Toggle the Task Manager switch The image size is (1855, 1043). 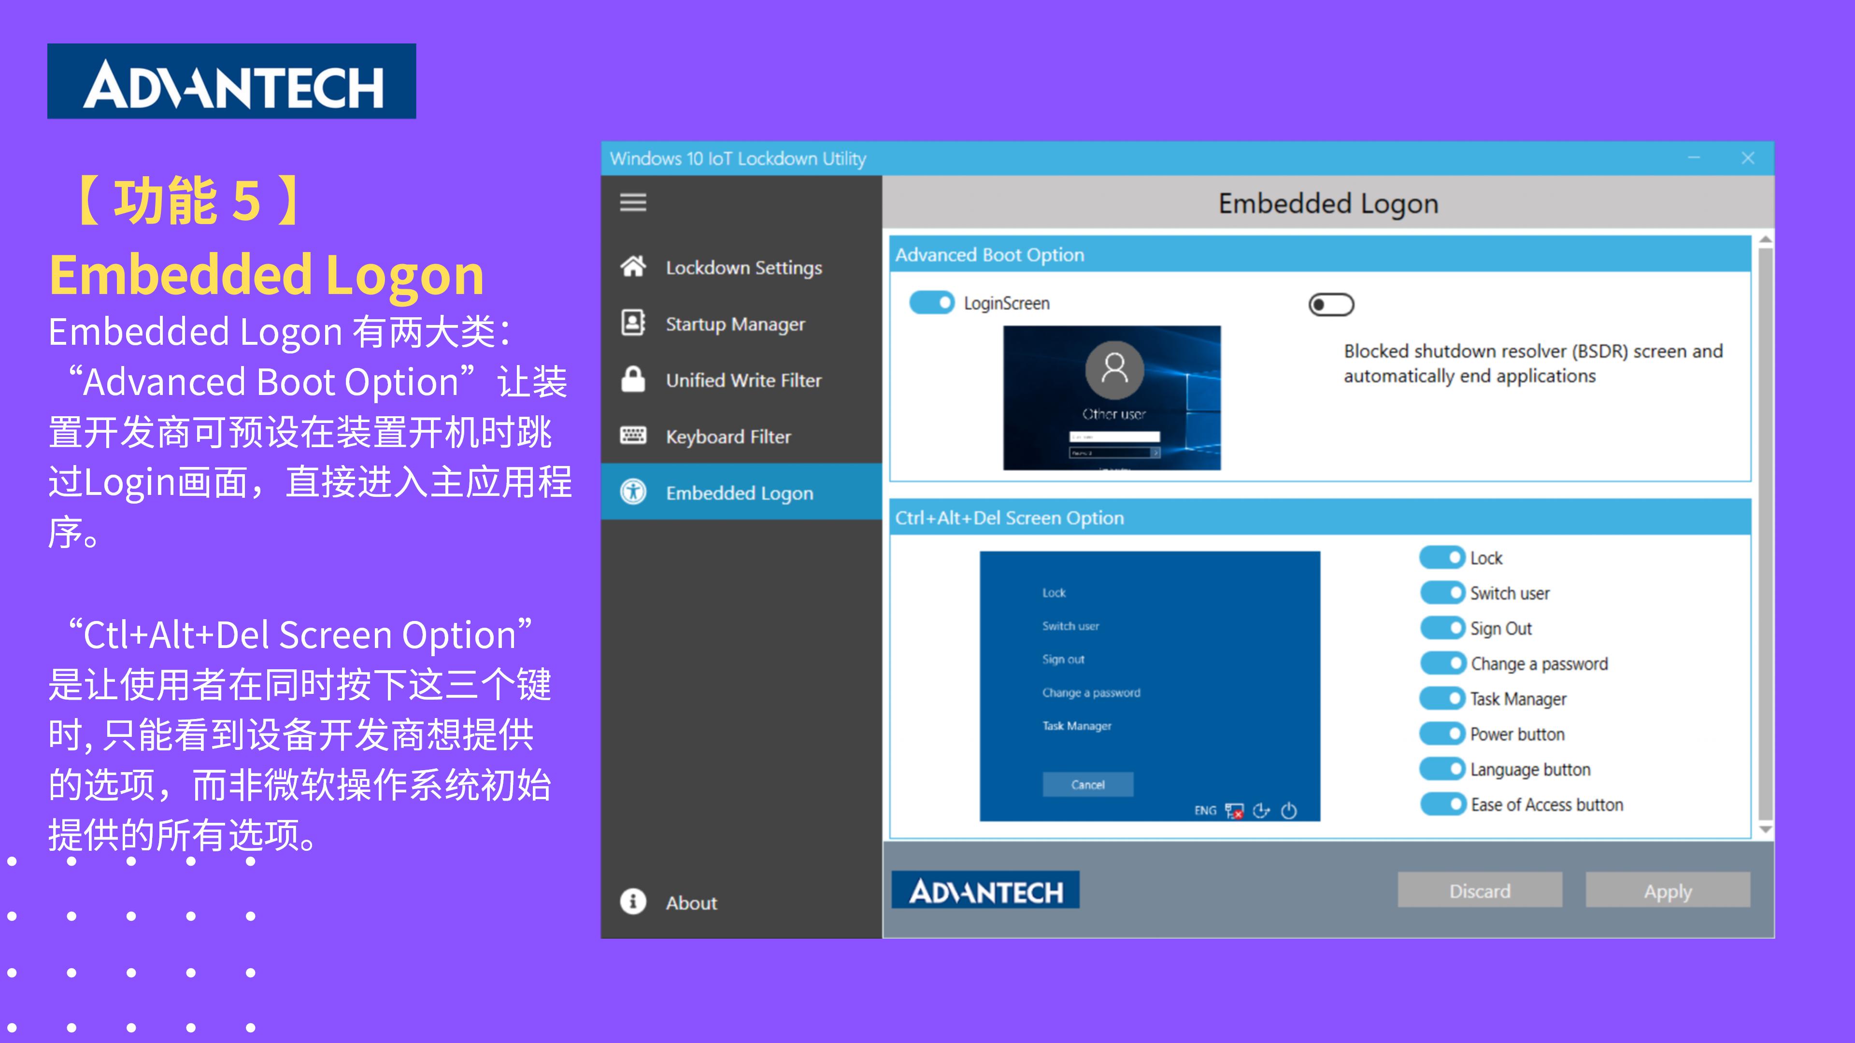click(1442, 698)
